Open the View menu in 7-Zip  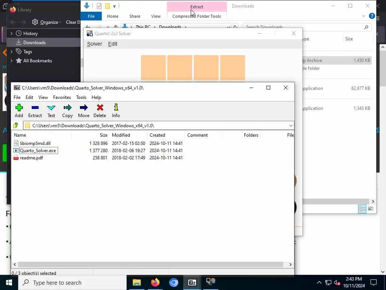click(x=43, y=97)
